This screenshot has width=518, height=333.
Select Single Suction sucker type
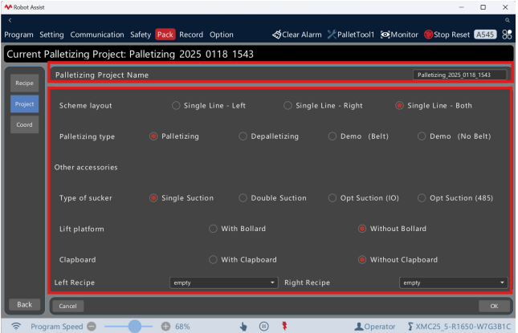click(x=153, y=198)
